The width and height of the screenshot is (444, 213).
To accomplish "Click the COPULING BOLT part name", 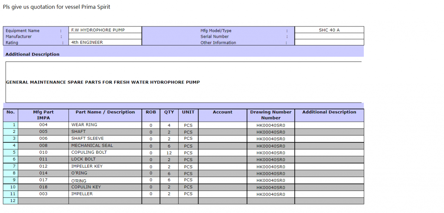I will [105, 152].
